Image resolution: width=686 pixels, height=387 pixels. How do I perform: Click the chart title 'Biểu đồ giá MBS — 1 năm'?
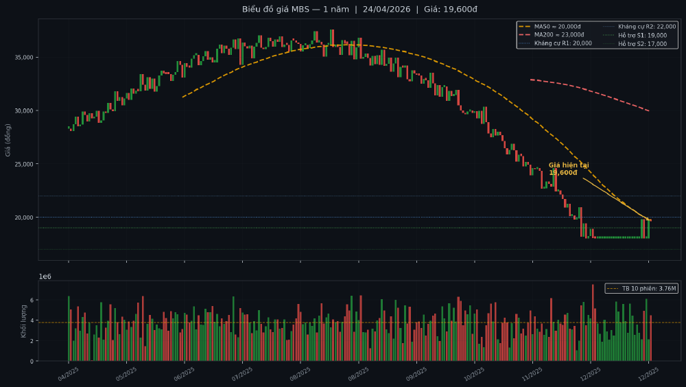pyautogui.click(x=295, y=9)
